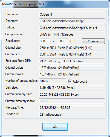The height and width of the screenshot is (137, 110).
Task: Toggle the Auto count checkbox
Action: coord(70,81)
